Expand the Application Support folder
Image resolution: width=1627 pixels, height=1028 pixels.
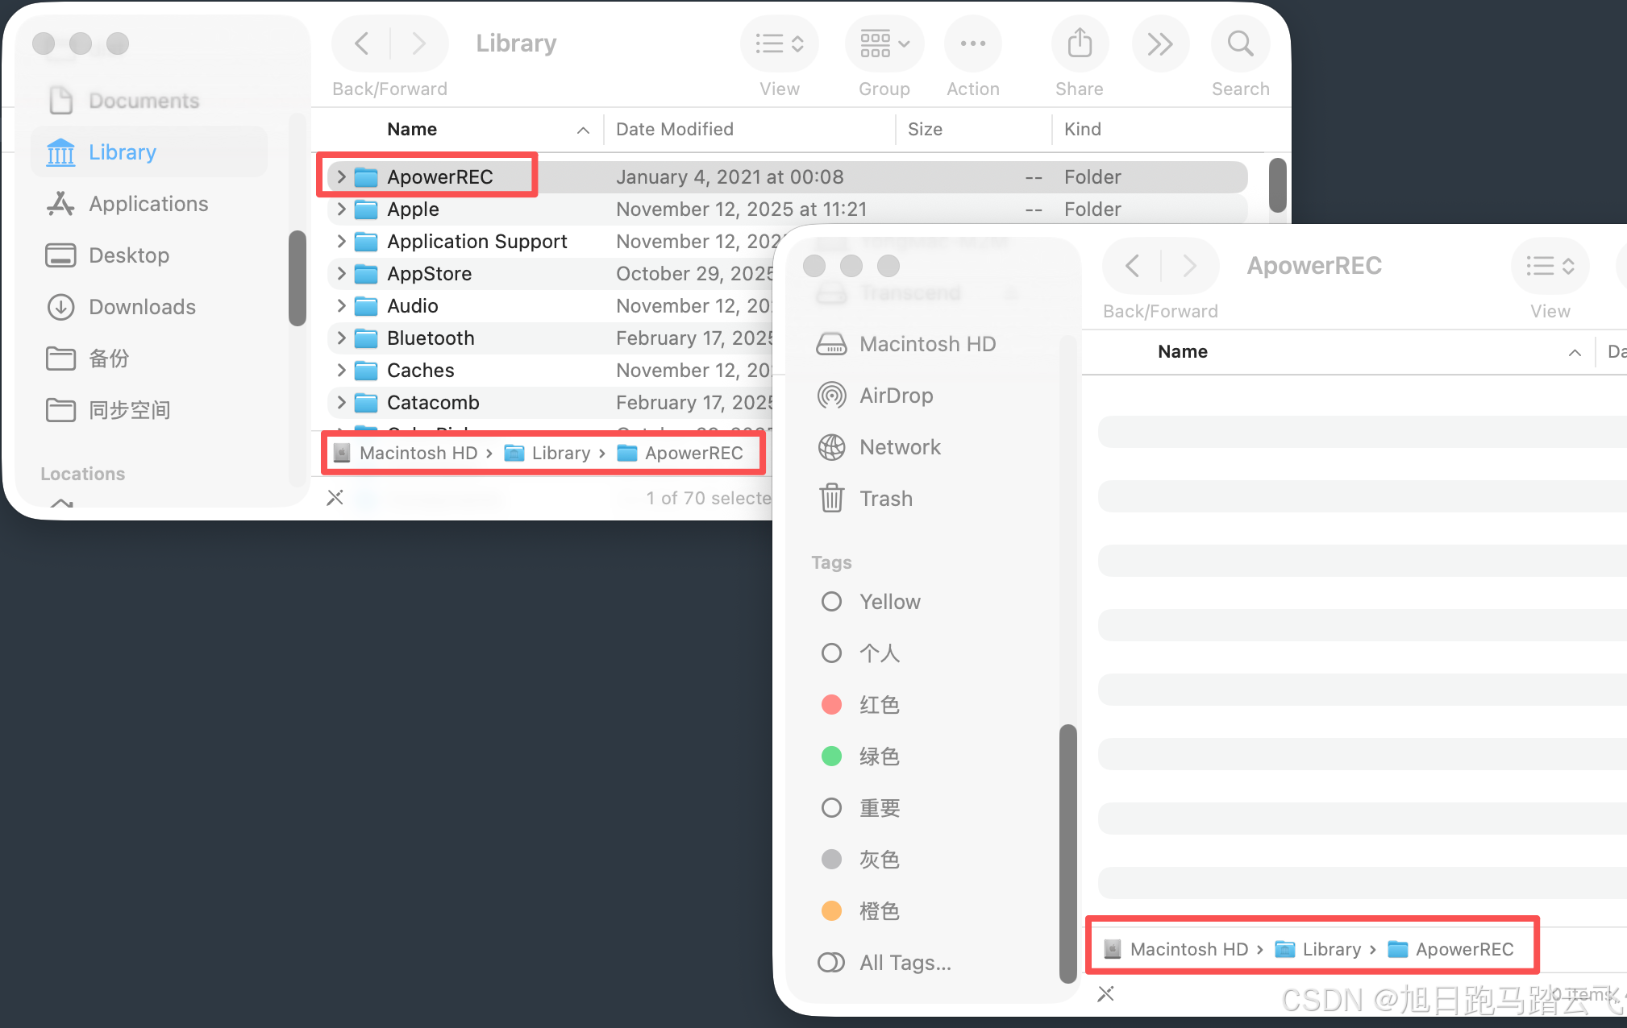(x=341, y=241)
